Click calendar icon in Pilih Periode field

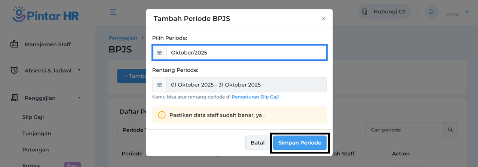pos(160,53)
